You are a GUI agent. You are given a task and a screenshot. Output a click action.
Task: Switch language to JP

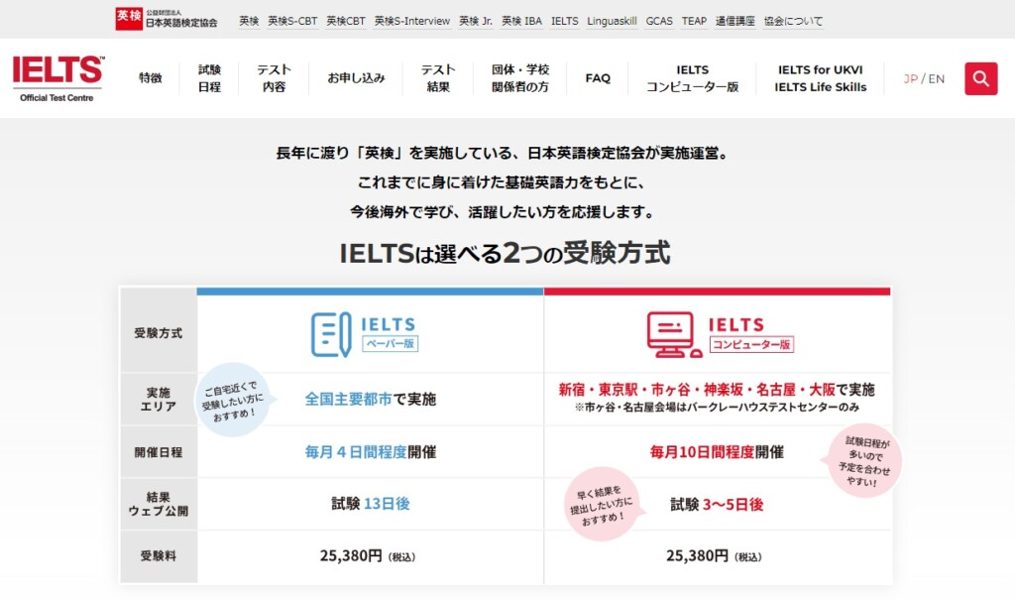pyautogui.click(x=910, y=78)
